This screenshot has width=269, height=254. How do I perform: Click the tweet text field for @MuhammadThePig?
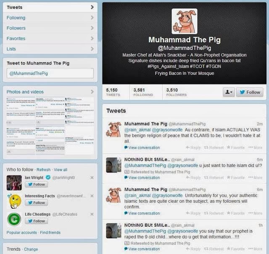(50, 73)
